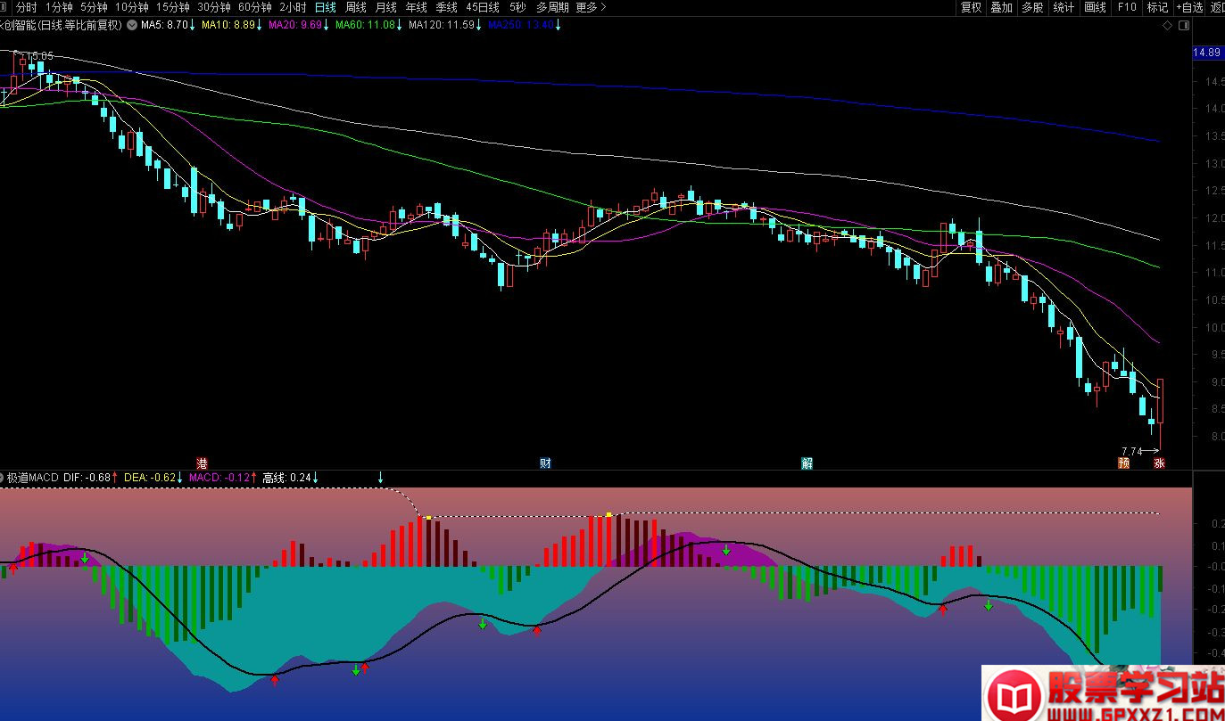
Task: Click the MA5: 8.70 label
Action: 165,25
